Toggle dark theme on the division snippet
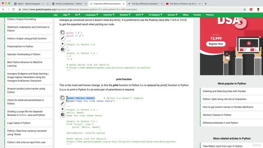The image size is (263, 148). 62,49
